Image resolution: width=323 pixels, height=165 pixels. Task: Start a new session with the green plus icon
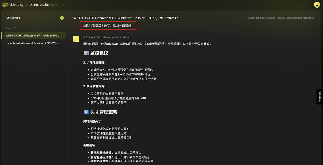[x=62, y=18]
